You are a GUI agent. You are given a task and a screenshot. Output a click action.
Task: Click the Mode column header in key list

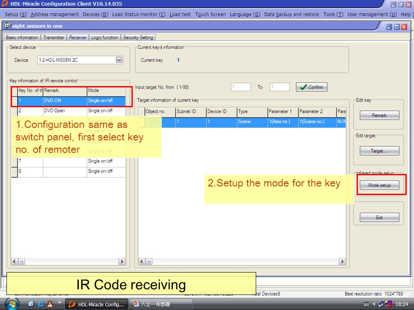click(106, 91)
